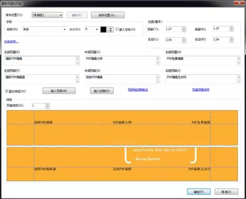Toggle the 显示预览 checkbox
This screenshot has height=199, width=246.
pos(7,91)
